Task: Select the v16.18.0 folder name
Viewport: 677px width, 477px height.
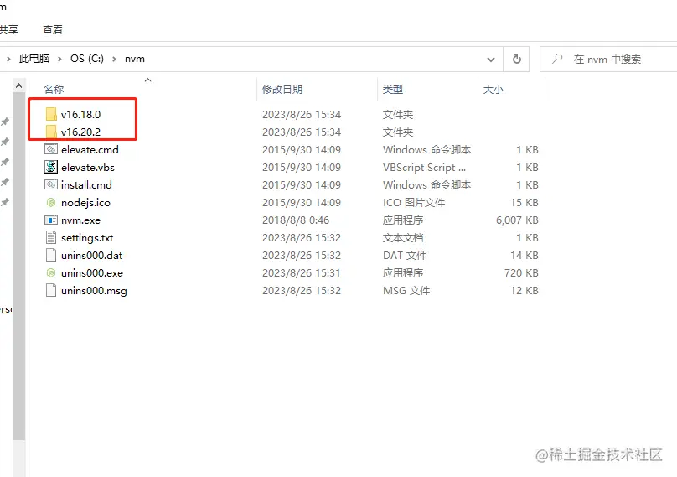Action: point(80,115)
